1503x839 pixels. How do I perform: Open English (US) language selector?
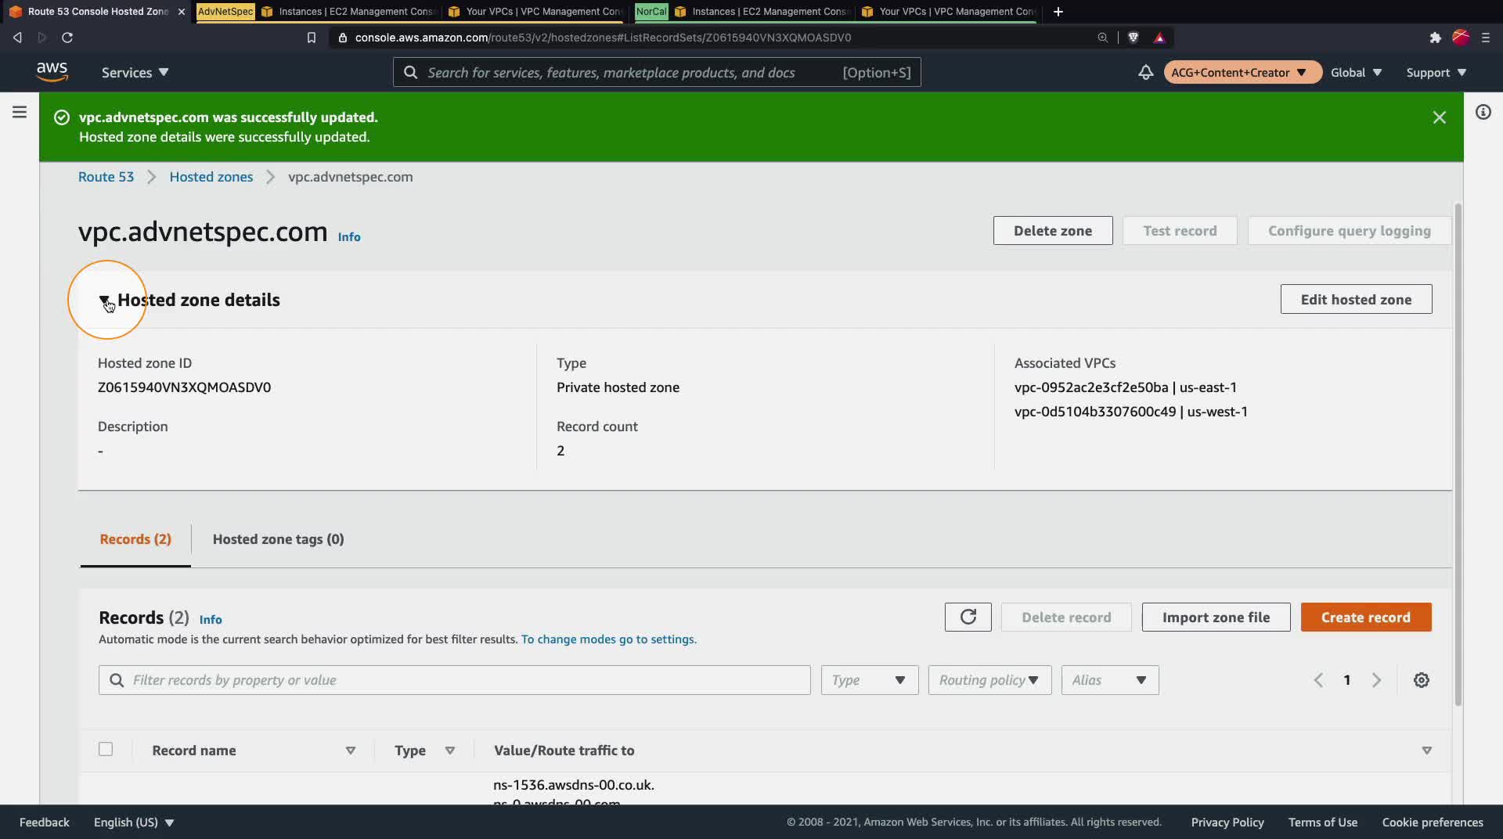pos(134,822)
